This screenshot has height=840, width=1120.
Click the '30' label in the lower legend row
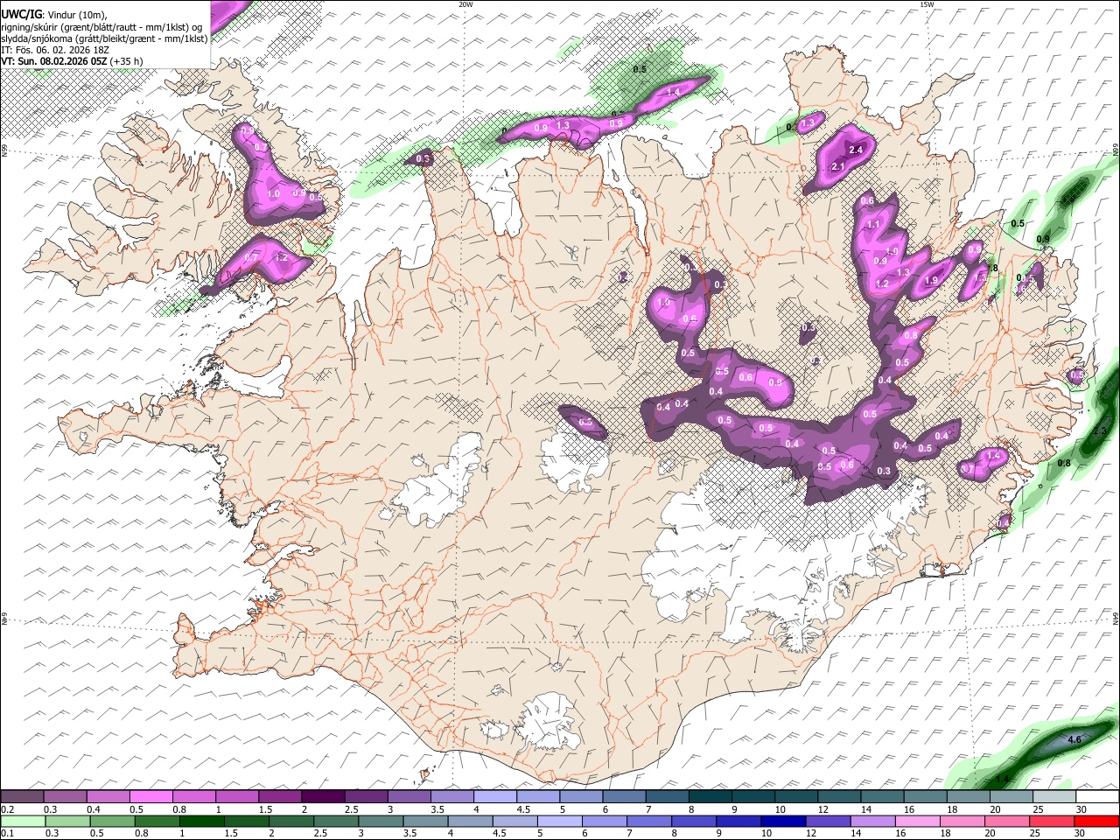click(x=1081, y=833)
